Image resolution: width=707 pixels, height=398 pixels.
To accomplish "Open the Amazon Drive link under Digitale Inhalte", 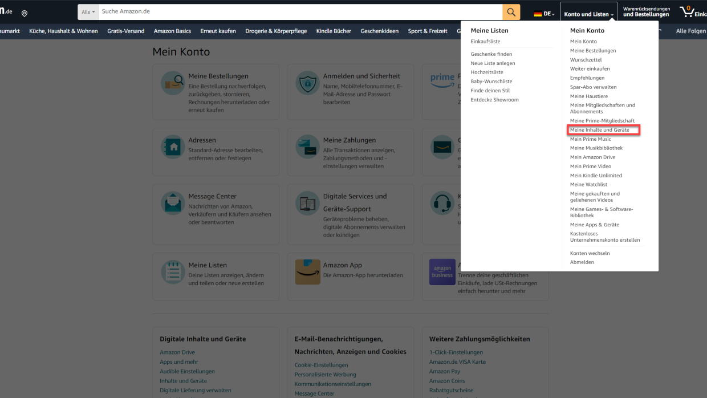I will (x=177, y=352).
